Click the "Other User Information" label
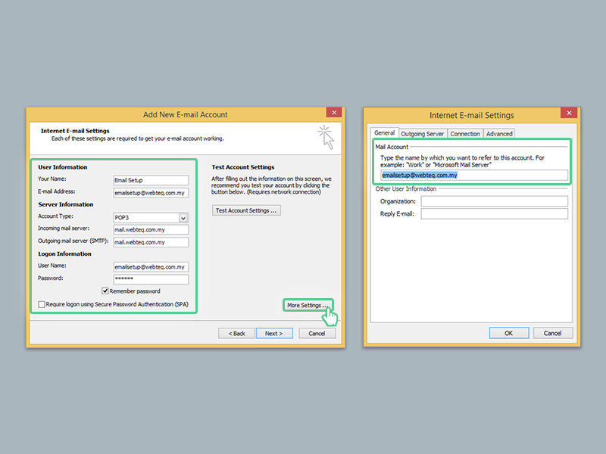 point(406,188)
